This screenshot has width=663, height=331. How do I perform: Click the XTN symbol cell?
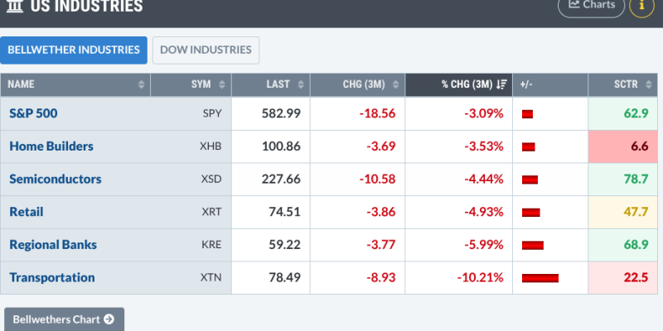211,277
